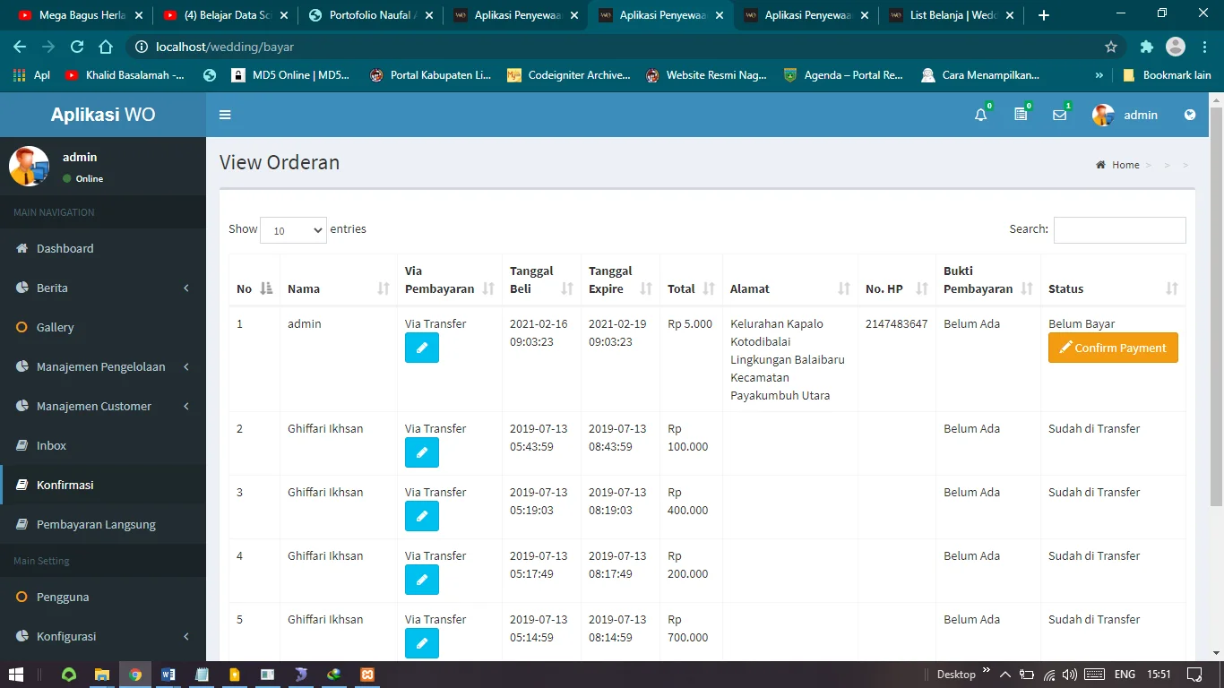Open Pembayaran Langsung in the sidebar

click(x=103, y=524)
